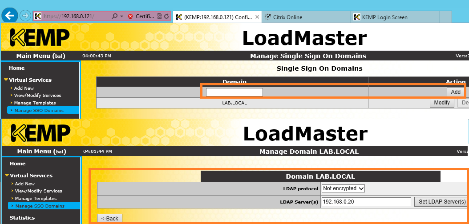Click the LDAP protocol label

pos(301,189)
